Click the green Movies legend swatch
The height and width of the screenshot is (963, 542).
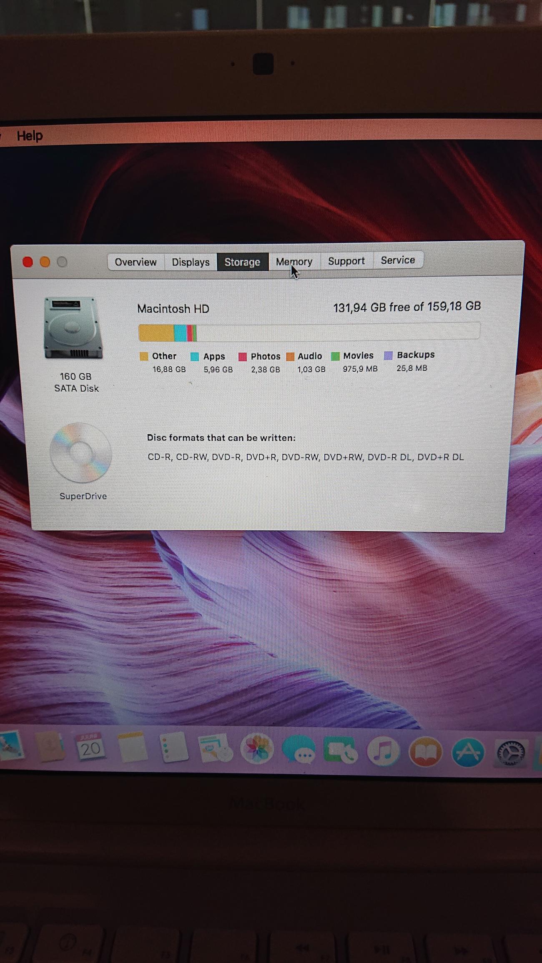coord(335,356)
